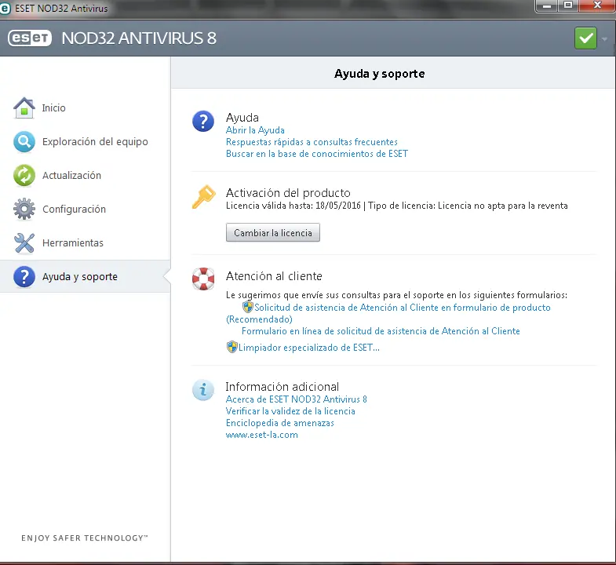Image resolution: width=616 pixels, height=565 pixels.
Task: Open dropdown arrow next to status checkmark
Action: (604, 39)
